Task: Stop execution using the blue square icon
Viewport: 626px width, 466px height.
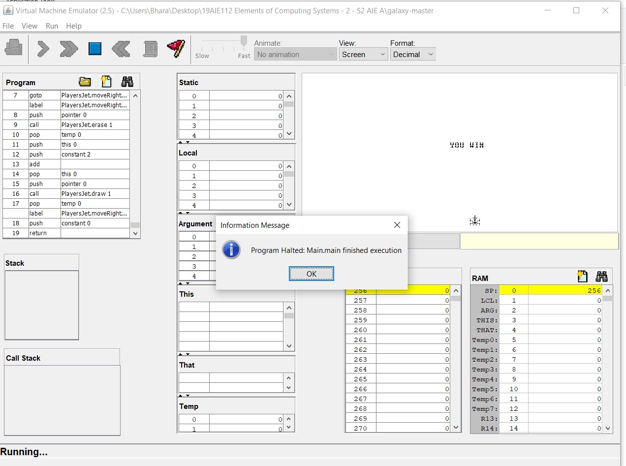Action: tap(94, 49)
